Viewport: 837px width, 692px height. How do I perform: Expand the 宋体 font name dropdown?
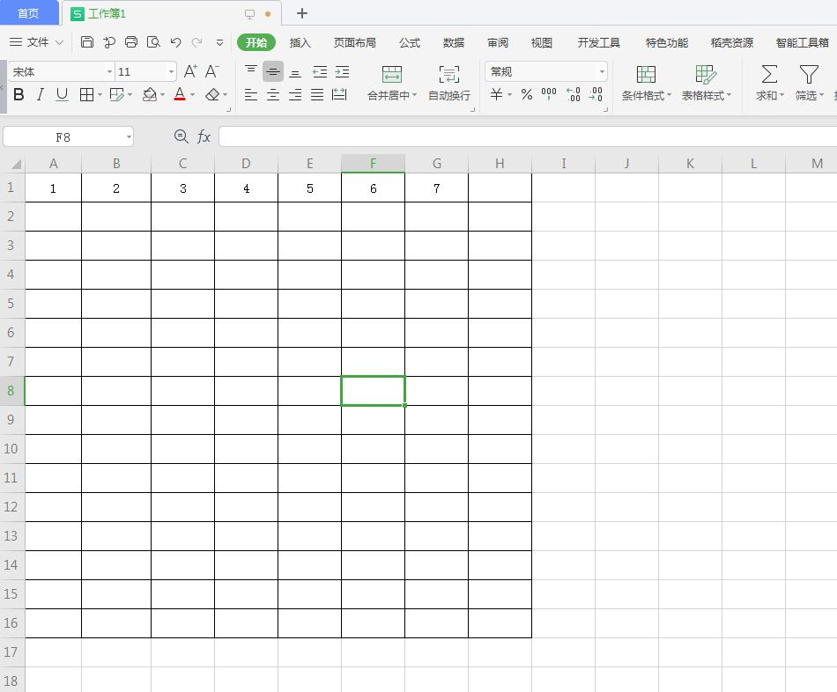109,72
